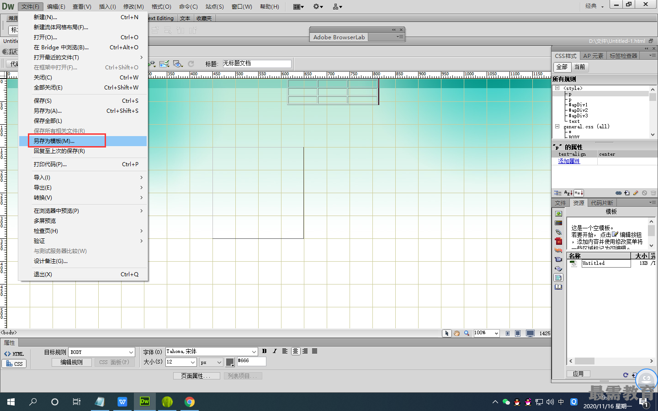Open the layout options icon in application bar

[x=298, y=6]
